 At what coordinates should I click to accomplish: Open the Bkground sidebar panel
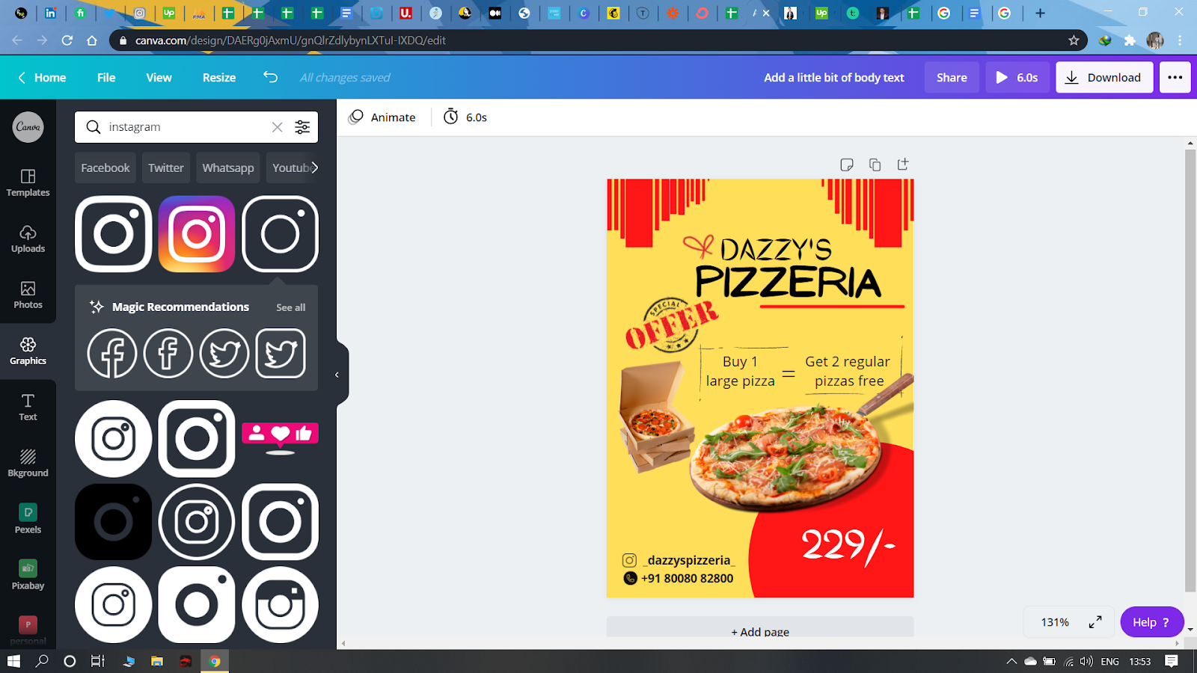click(x=28, y=463)
